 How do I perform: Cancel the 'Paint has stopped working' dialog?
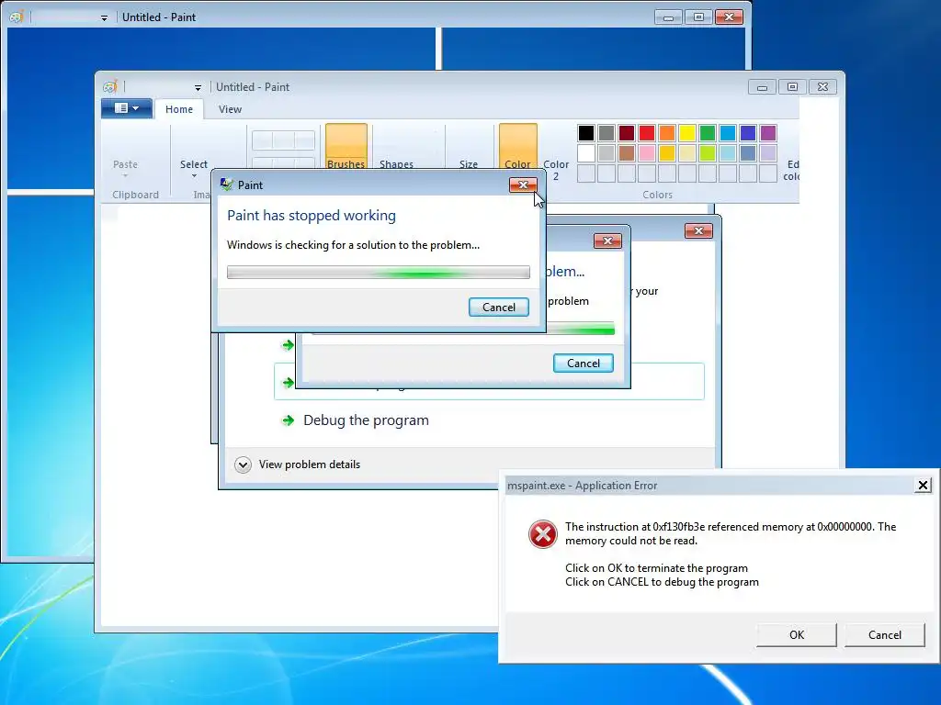(x=499, y=307)
